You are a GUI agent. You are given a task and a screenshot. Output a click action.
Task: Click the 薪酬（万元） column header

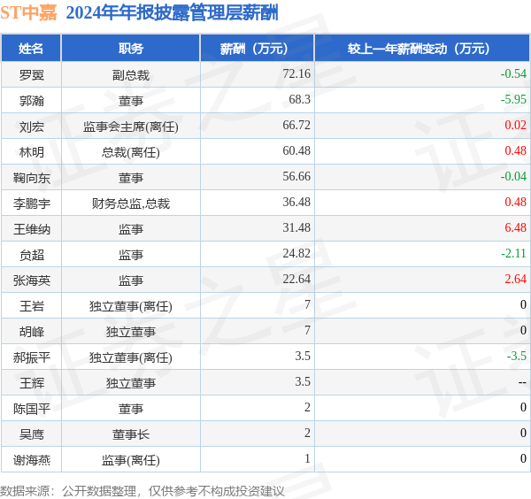click(x=257, y=49)
